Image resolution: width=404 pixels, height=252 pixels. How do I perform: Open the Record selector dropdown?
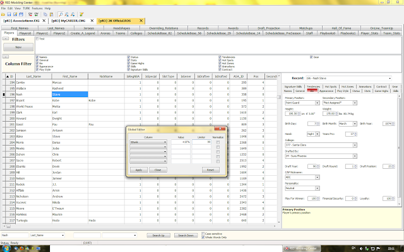(390, 78)
